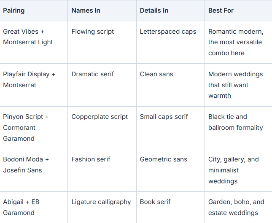Click the Romantic modern description cell
This screenshot has height=223, width=272.
click(x=238, y=42)
